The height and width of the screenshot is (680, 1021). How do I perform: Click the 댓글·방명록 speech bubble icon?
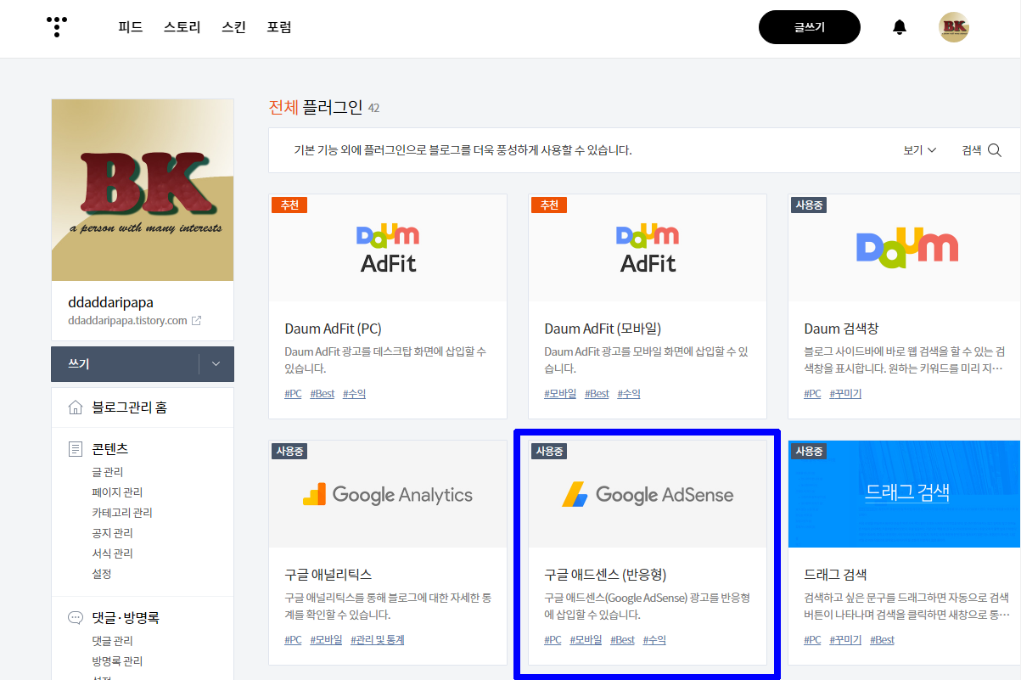(76, 618)
